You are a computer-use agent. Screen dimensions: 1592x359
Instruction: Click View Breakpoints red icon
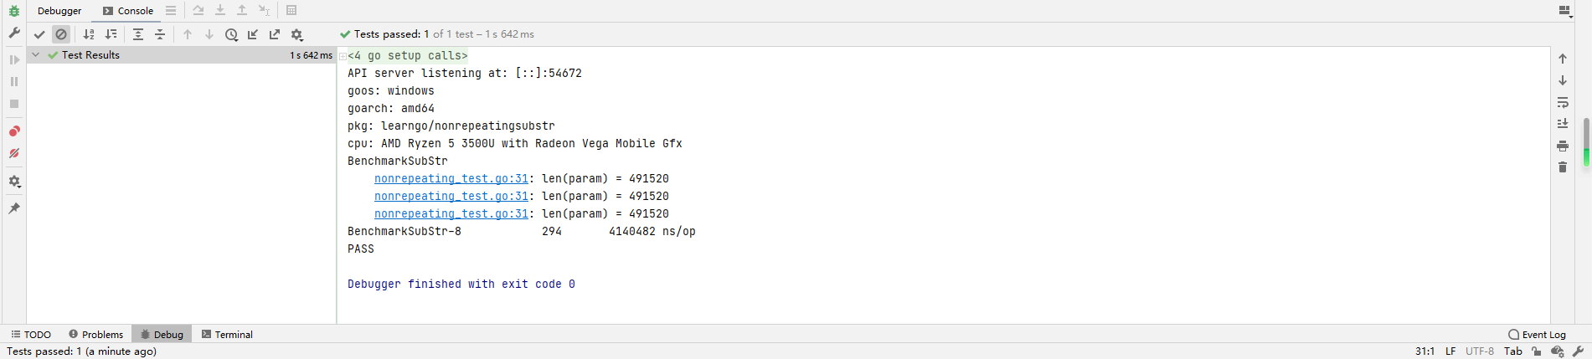[14, 131]
